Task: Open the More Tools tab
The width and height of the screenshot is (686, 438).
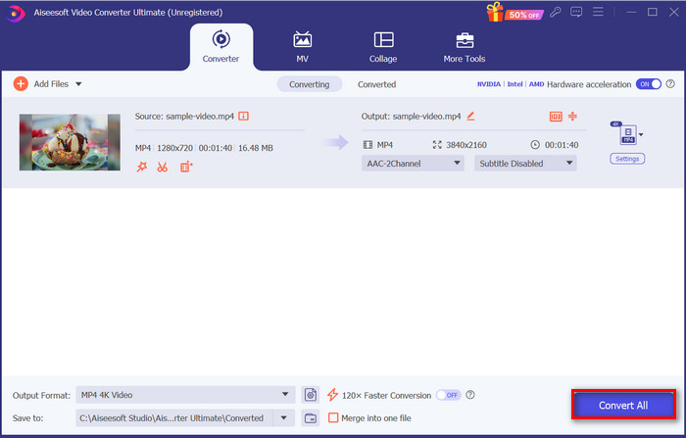Action: [x=465, y=47]
